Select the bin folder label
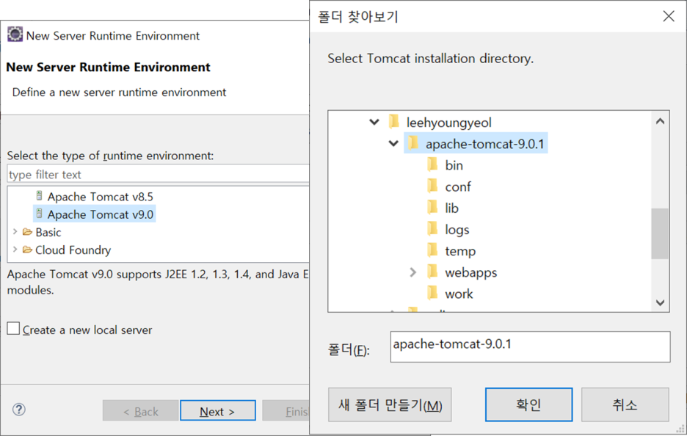687x436 pixels. click(454, 165)
